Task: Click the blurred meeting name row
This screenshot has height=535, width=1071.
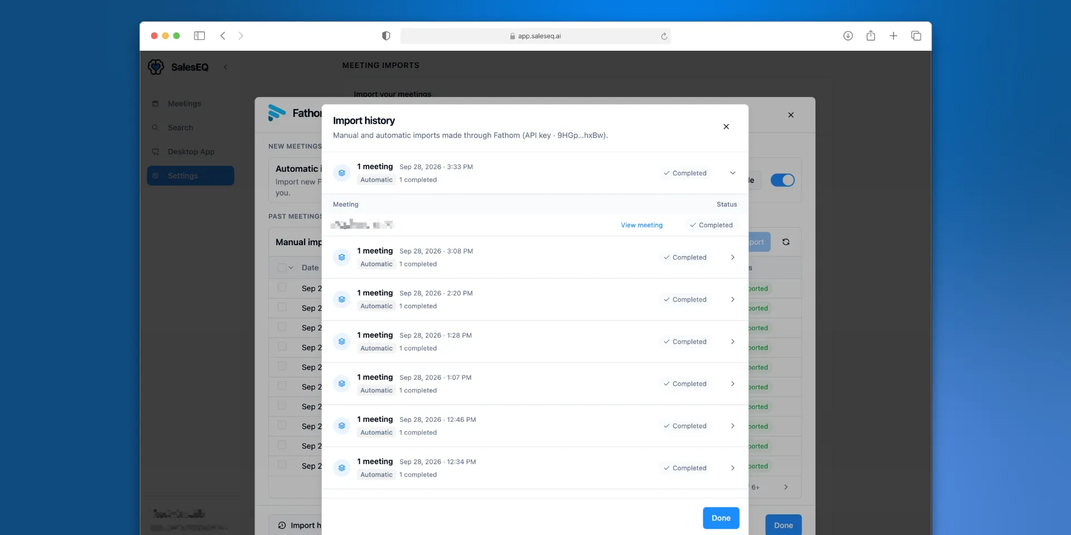Action: [362, 225]
